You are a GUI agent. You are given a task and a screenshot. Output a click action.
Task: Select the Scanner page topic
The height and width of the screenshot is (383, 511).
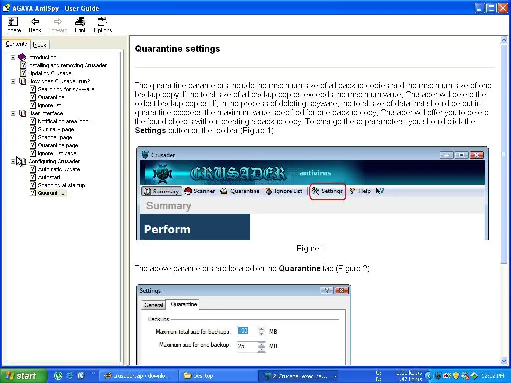(x=55, y=137)
